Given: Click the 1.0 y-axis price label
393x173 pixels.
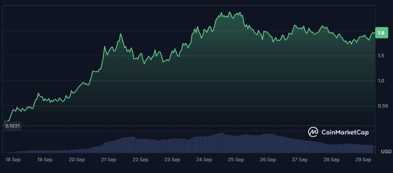Looking at the screenshot, I should (x=380, y=81).
